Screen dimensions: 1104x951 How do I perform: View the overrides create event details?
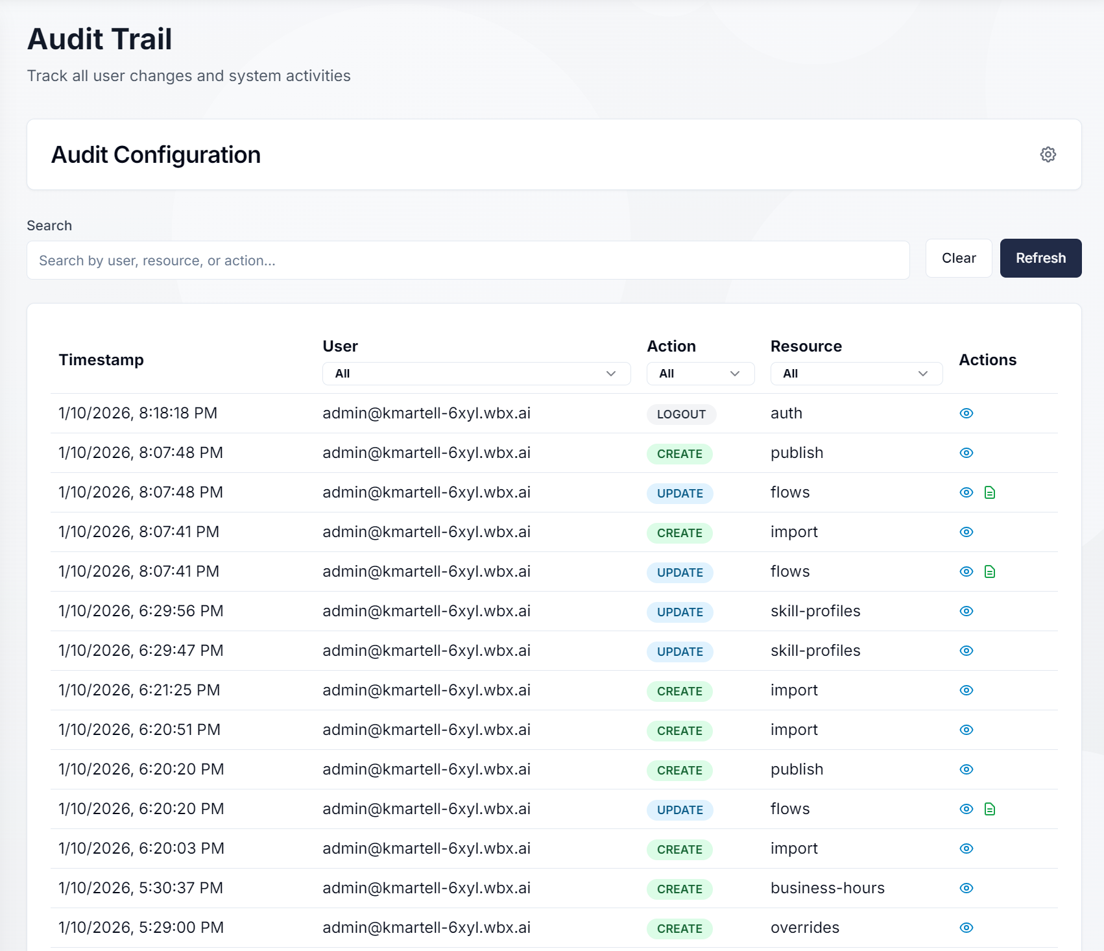966,928
